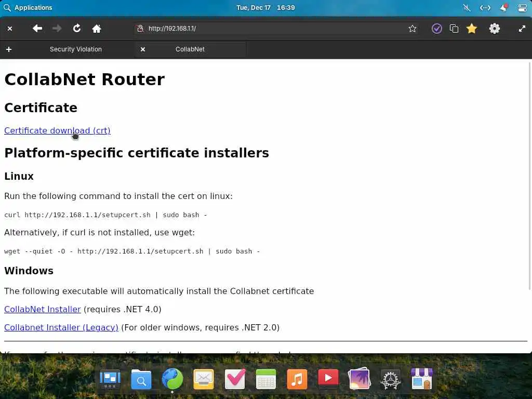Click the Windows section heading
The width and height of the screenshot is (532, 399).
[x=29, y=271]
